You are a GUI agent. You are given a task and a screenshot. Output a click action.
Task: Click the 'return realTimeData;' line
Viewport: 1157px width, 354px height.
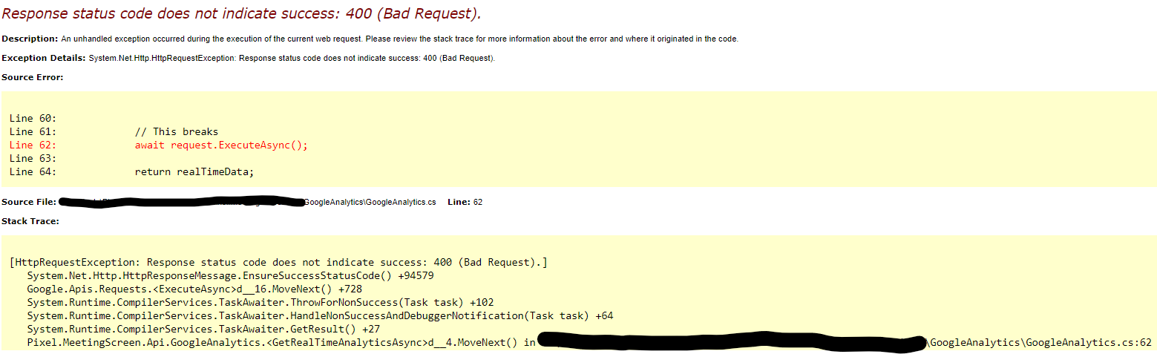pyautogui.click(x=194, y=172)
